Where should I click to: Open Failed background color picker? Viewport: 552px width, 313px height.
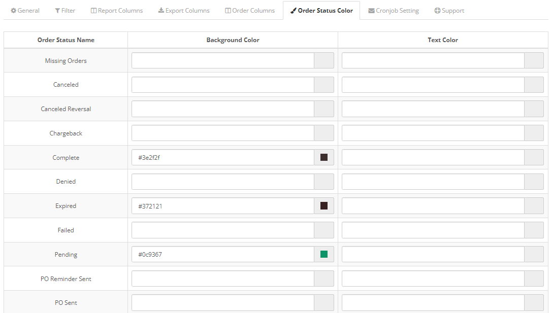click(x=324, y=230)
